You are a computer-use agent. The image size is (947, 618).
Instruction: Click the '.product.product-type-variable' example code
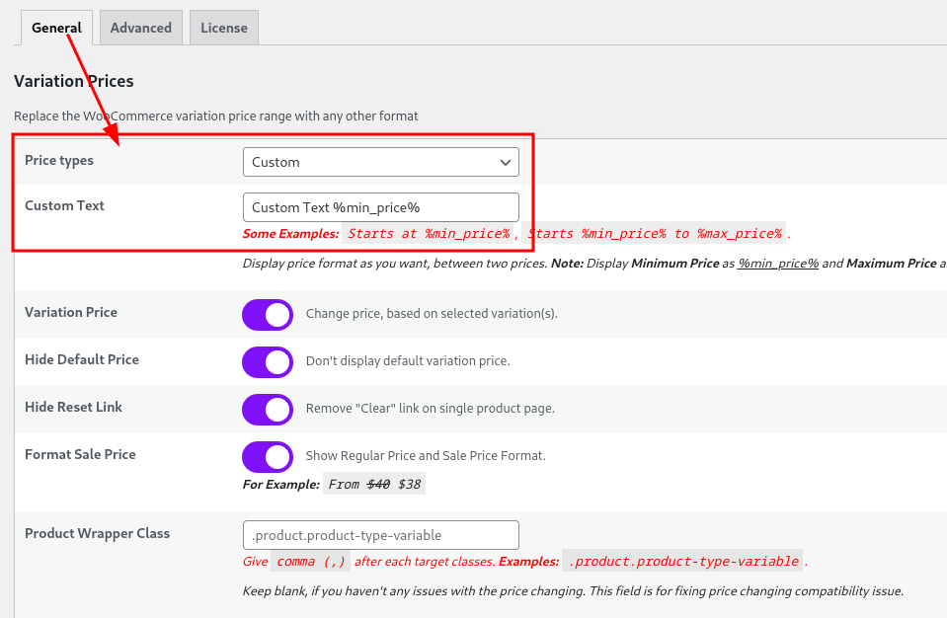coord(683,562)
